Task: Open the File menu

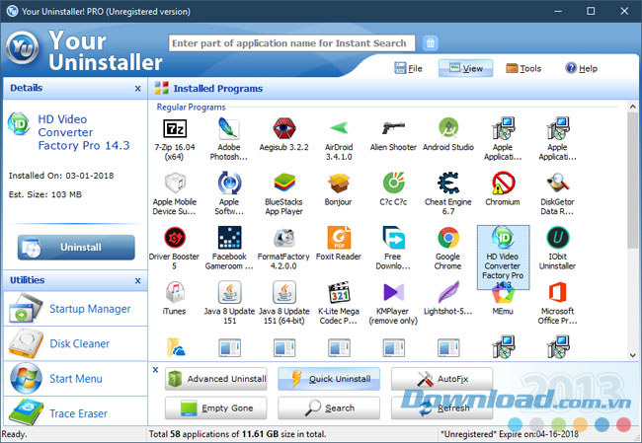Action: (x=408, y=68)
